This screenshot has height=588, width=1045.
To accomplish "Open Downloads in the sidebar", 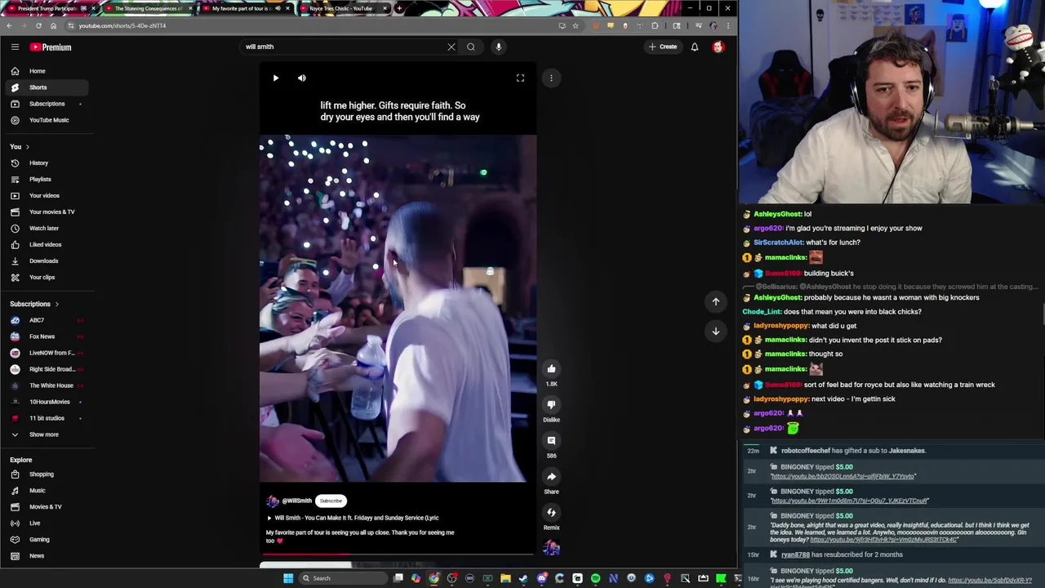I will [47, 261].
